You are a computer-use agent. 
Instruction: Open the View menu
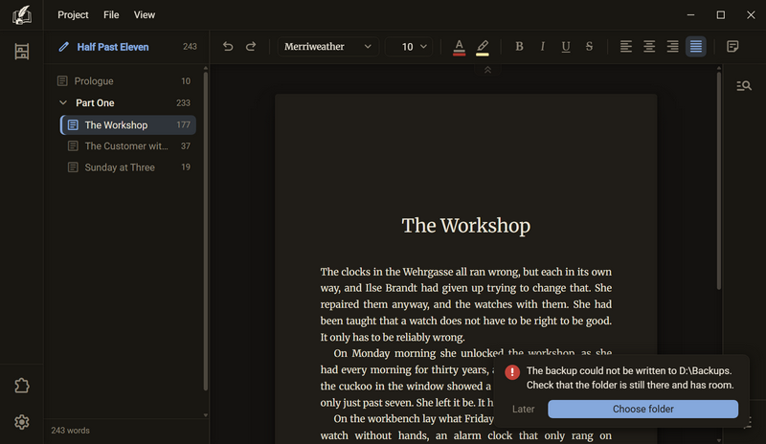[x=145, y=15]
